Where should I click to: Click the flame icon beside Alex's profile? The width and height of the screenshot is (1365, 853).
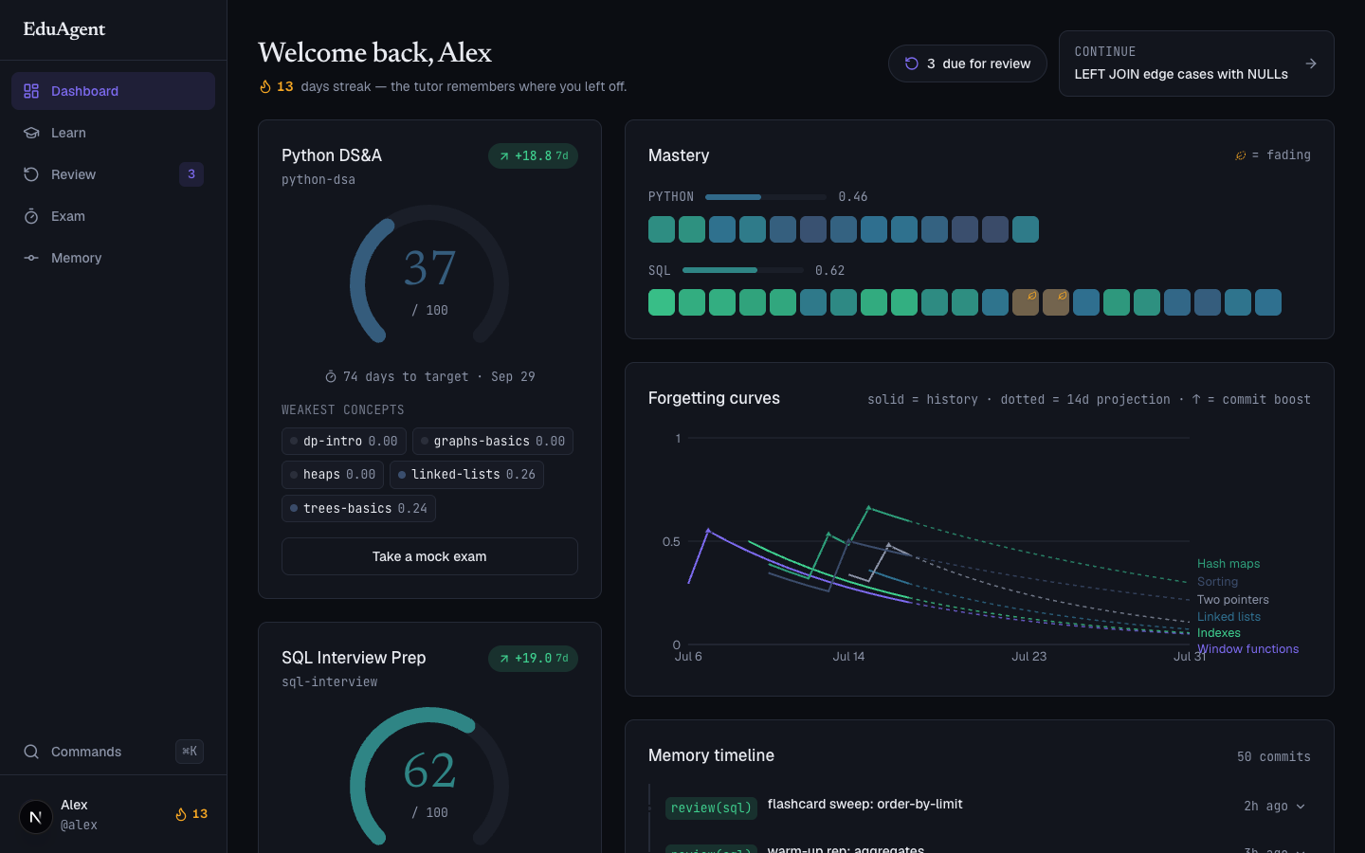(181, 814)
